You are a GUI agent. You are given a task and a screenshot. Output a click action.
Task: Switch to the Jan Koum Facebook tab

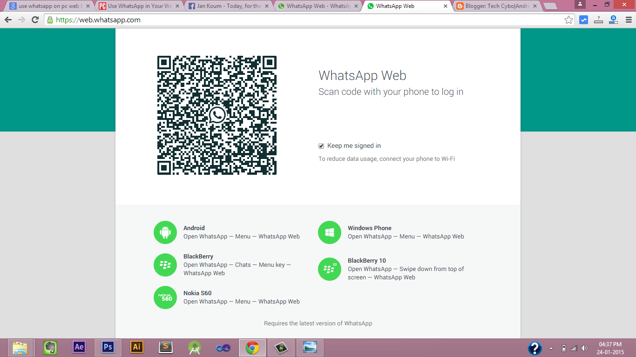point(226,6)
